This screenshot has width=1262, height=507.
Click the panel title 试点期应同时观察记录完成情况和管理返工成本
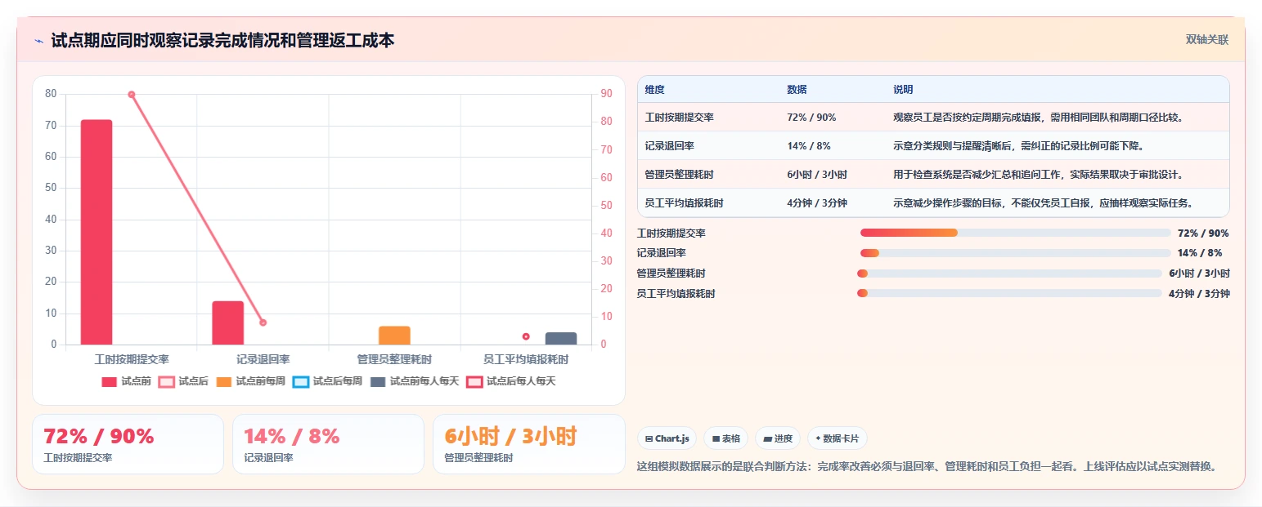pos(222,40)
